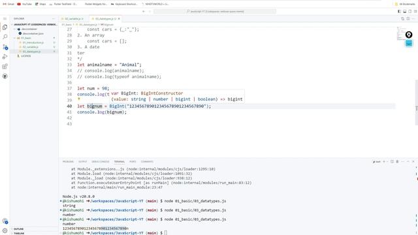Open the terminal panel more actions ellipsis
This screenshot has width=418, height=235.
[x=402, y=162]
